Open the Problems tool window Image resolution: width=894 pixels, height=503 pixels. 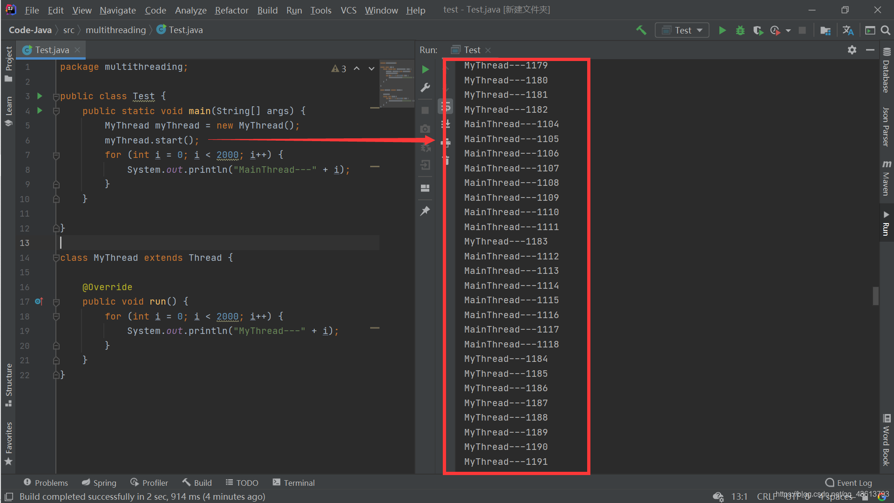[x=46, y=483]
